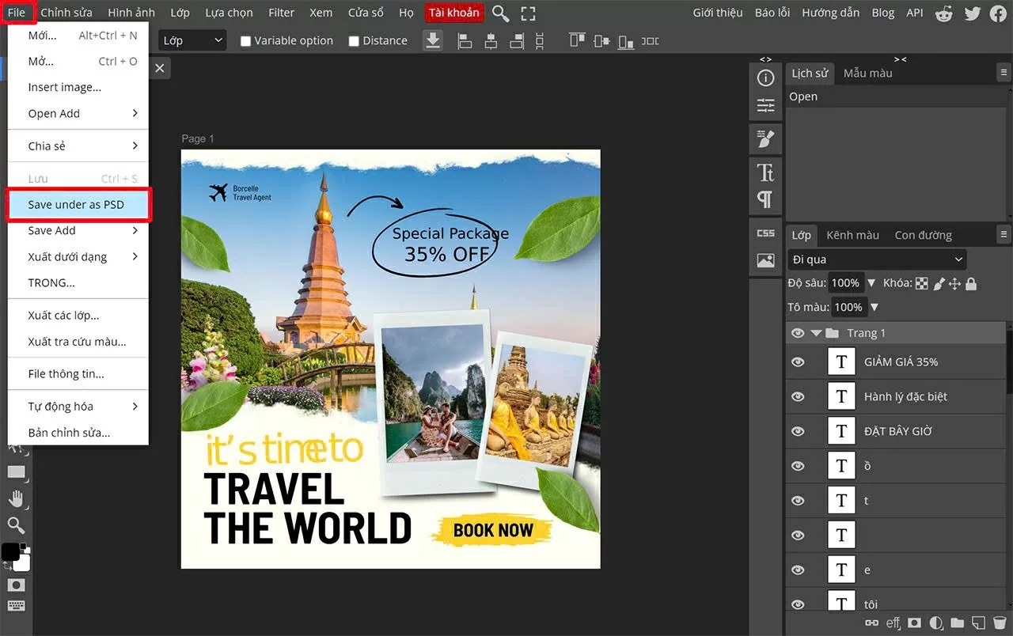The image size is (1013, 636).
Task: Delete layer using trash can icon
Action: coord(999,623)
